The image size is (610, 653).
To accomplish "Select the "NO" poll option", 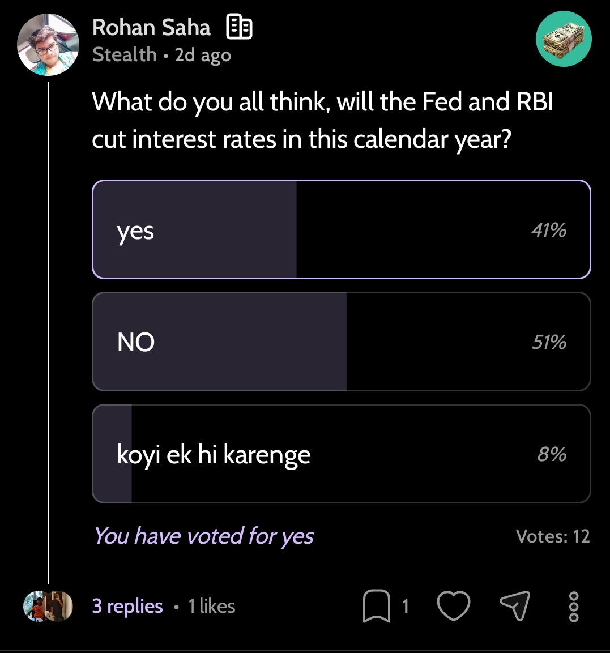I will (341, 342).
